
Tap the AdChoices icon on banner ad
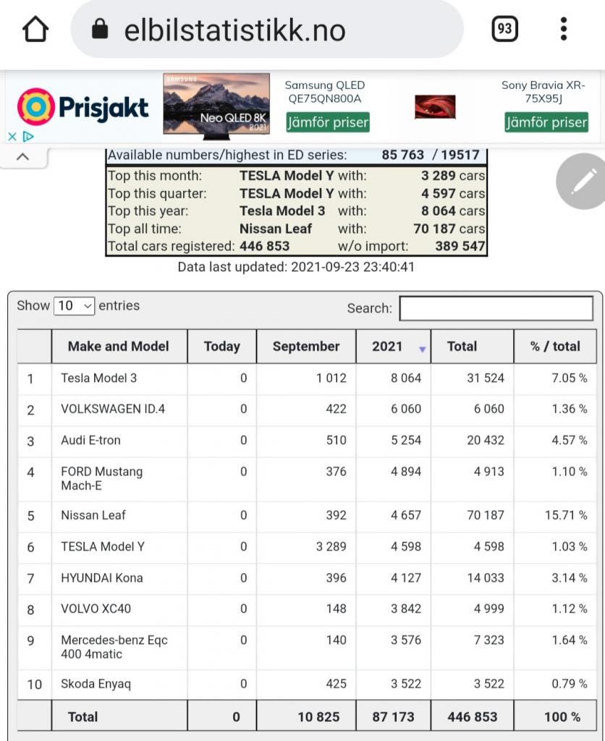coord(28,136)
